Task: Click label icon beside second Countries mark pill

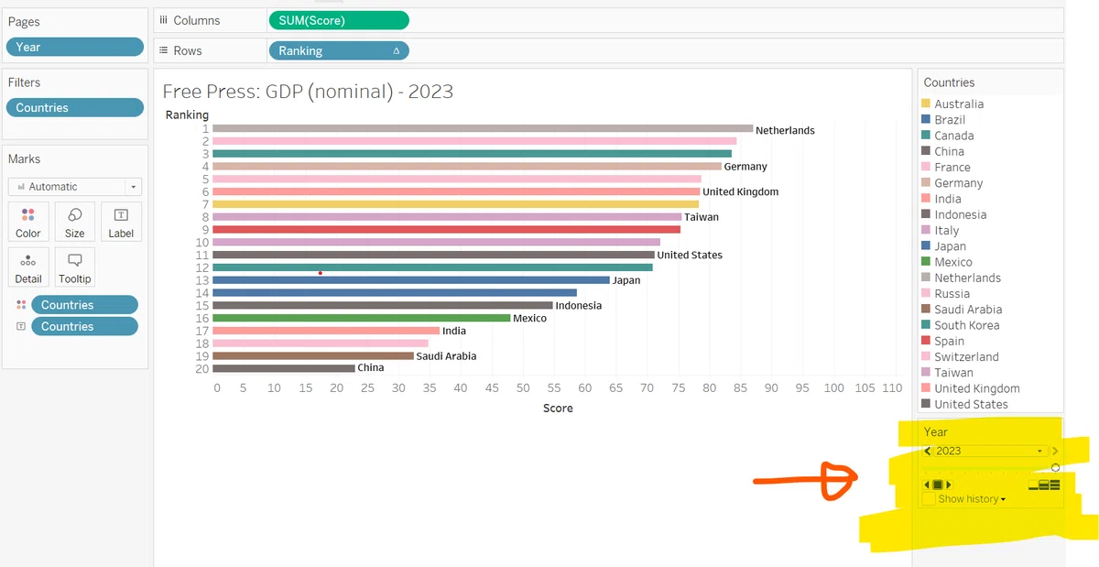Action: tap(21, 326)
